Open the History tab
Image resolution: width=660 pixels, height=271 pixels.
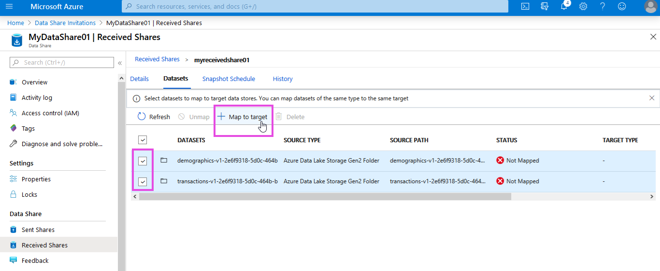(x=283, y=79)
